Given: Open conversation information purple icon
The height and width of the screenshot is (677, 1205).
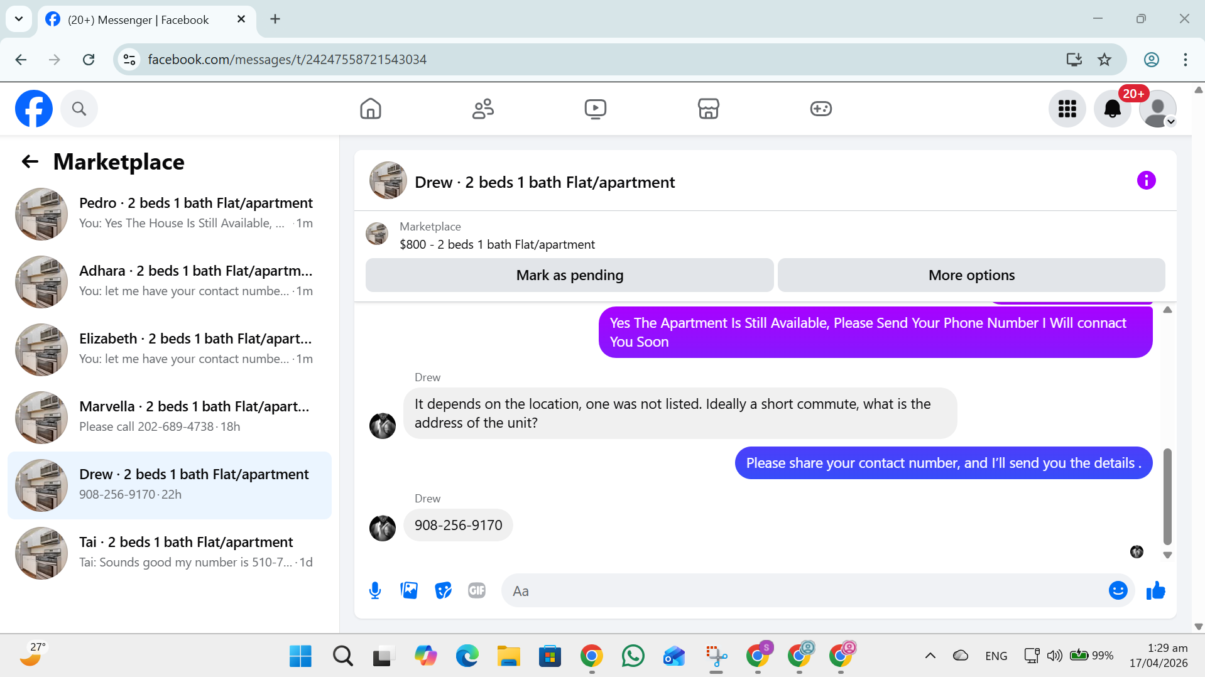Looking at the screenshot, I should click(1147, 181).
